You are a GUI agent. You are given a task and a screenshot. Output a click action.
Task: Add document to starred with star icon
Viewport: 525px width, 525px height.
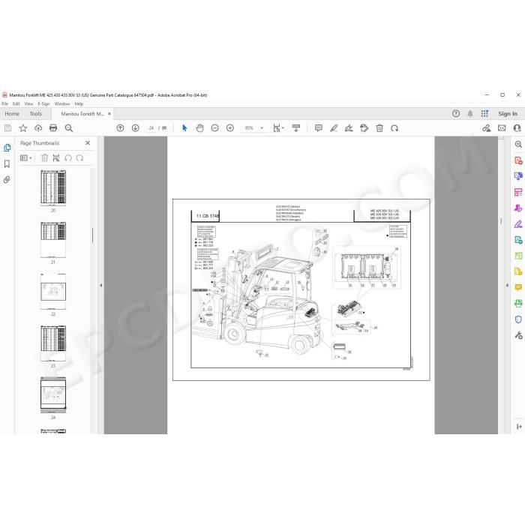coord(22,128)
